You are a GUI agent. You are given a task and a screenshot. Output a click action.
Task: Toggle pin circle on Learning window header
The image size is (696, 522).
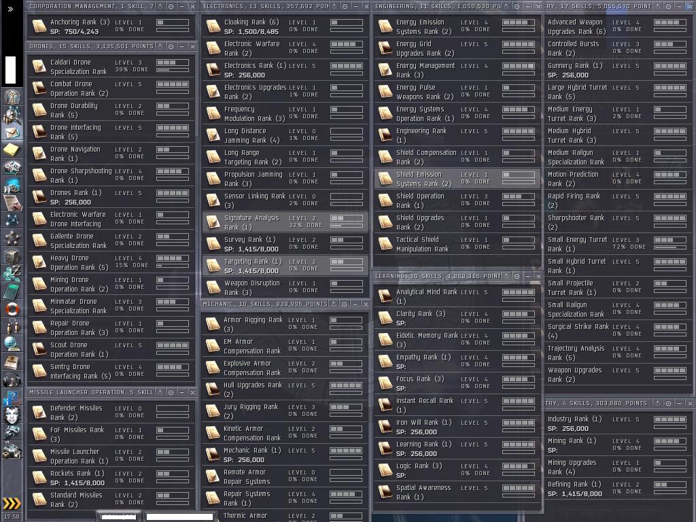517,276
